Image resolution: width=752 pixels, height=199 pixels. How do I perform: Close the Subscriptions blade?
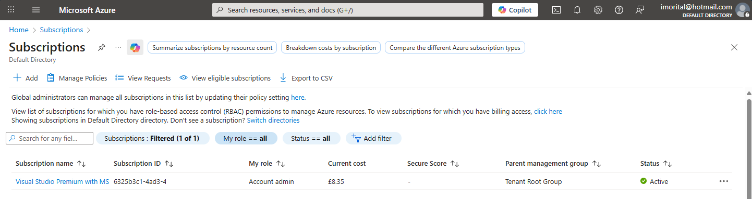click(x=734, y=47)
